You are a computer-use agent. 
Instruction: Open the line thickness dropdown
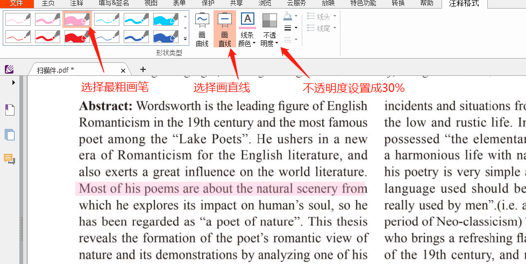click(290, 28)
